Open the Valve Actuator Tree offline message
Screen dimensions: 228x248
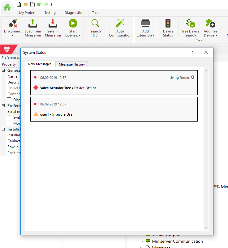pos(114,83)
